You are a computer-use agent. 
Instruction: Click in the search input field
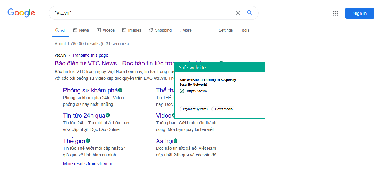click(x=143, y=13)
